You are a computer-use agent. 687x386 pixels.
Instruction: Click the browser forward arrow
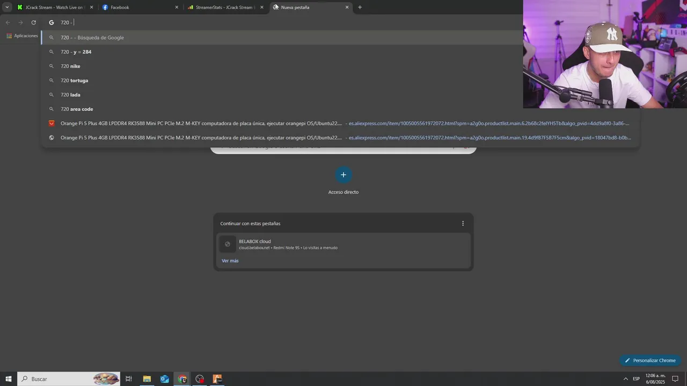point(20,23)
